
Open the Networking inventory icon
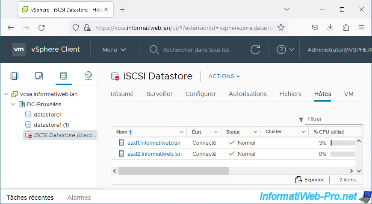pos(88,76)
